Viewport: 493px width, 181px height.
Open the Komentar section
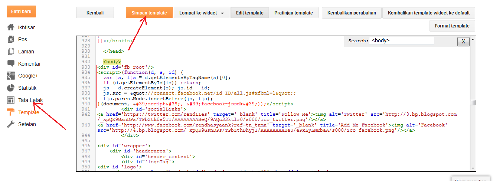(29, 64)
